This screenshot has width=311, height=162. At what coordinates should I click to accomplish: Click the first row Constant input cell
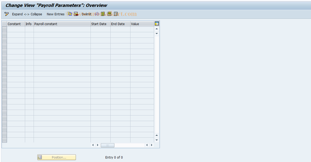tap(16, 29)
